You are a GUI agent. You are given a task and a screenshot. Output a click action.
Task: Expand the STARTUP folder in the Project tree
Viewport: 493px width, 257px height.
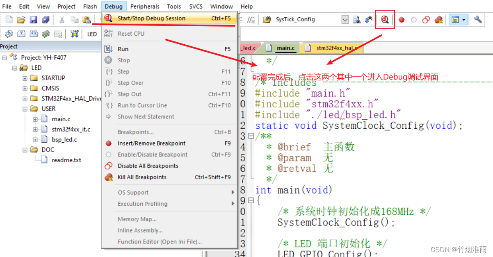[x=26, y=77]
